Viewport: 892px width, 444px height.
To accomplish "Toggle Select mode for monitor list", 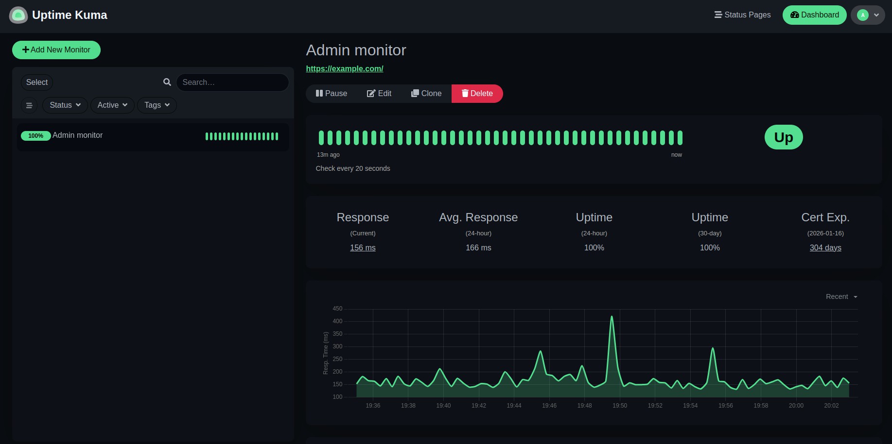I will pos(37,82).
